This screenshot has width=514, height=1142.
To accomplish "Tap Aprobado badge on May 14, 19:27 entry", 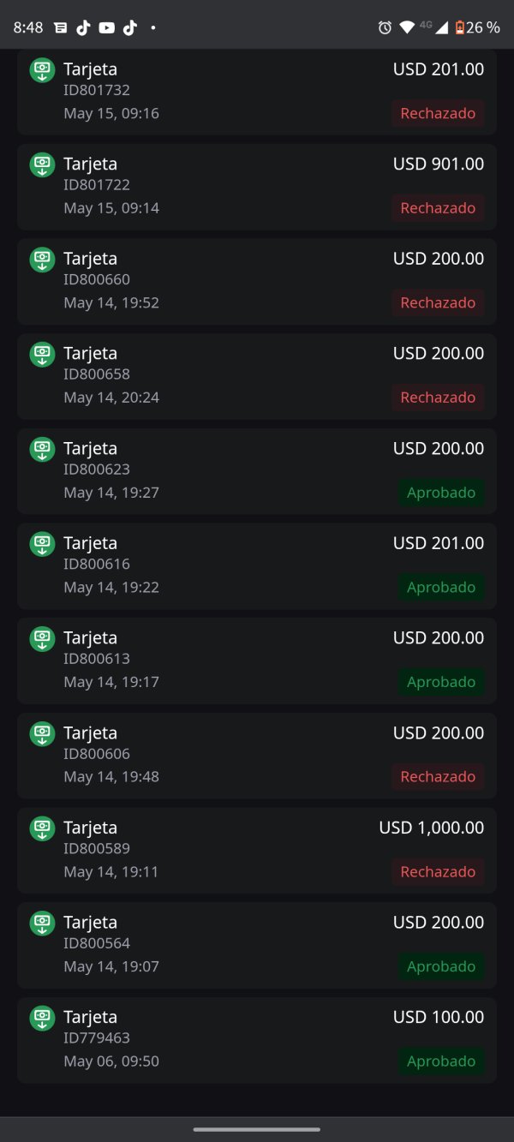I will [440, 493].
